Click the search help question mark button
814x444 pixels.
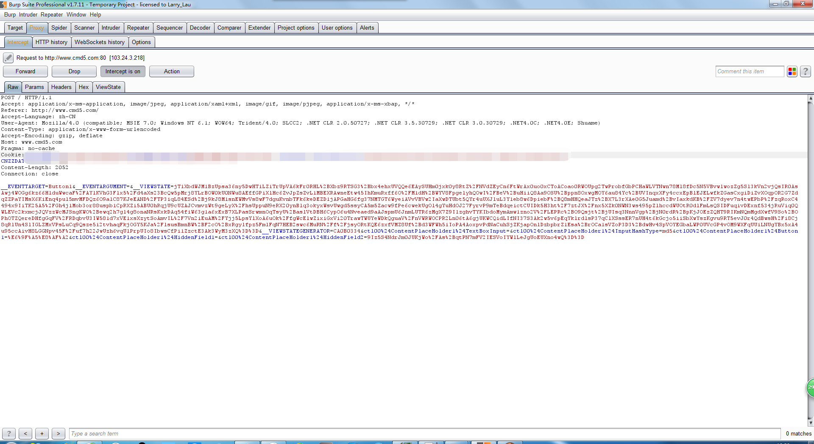9,433
